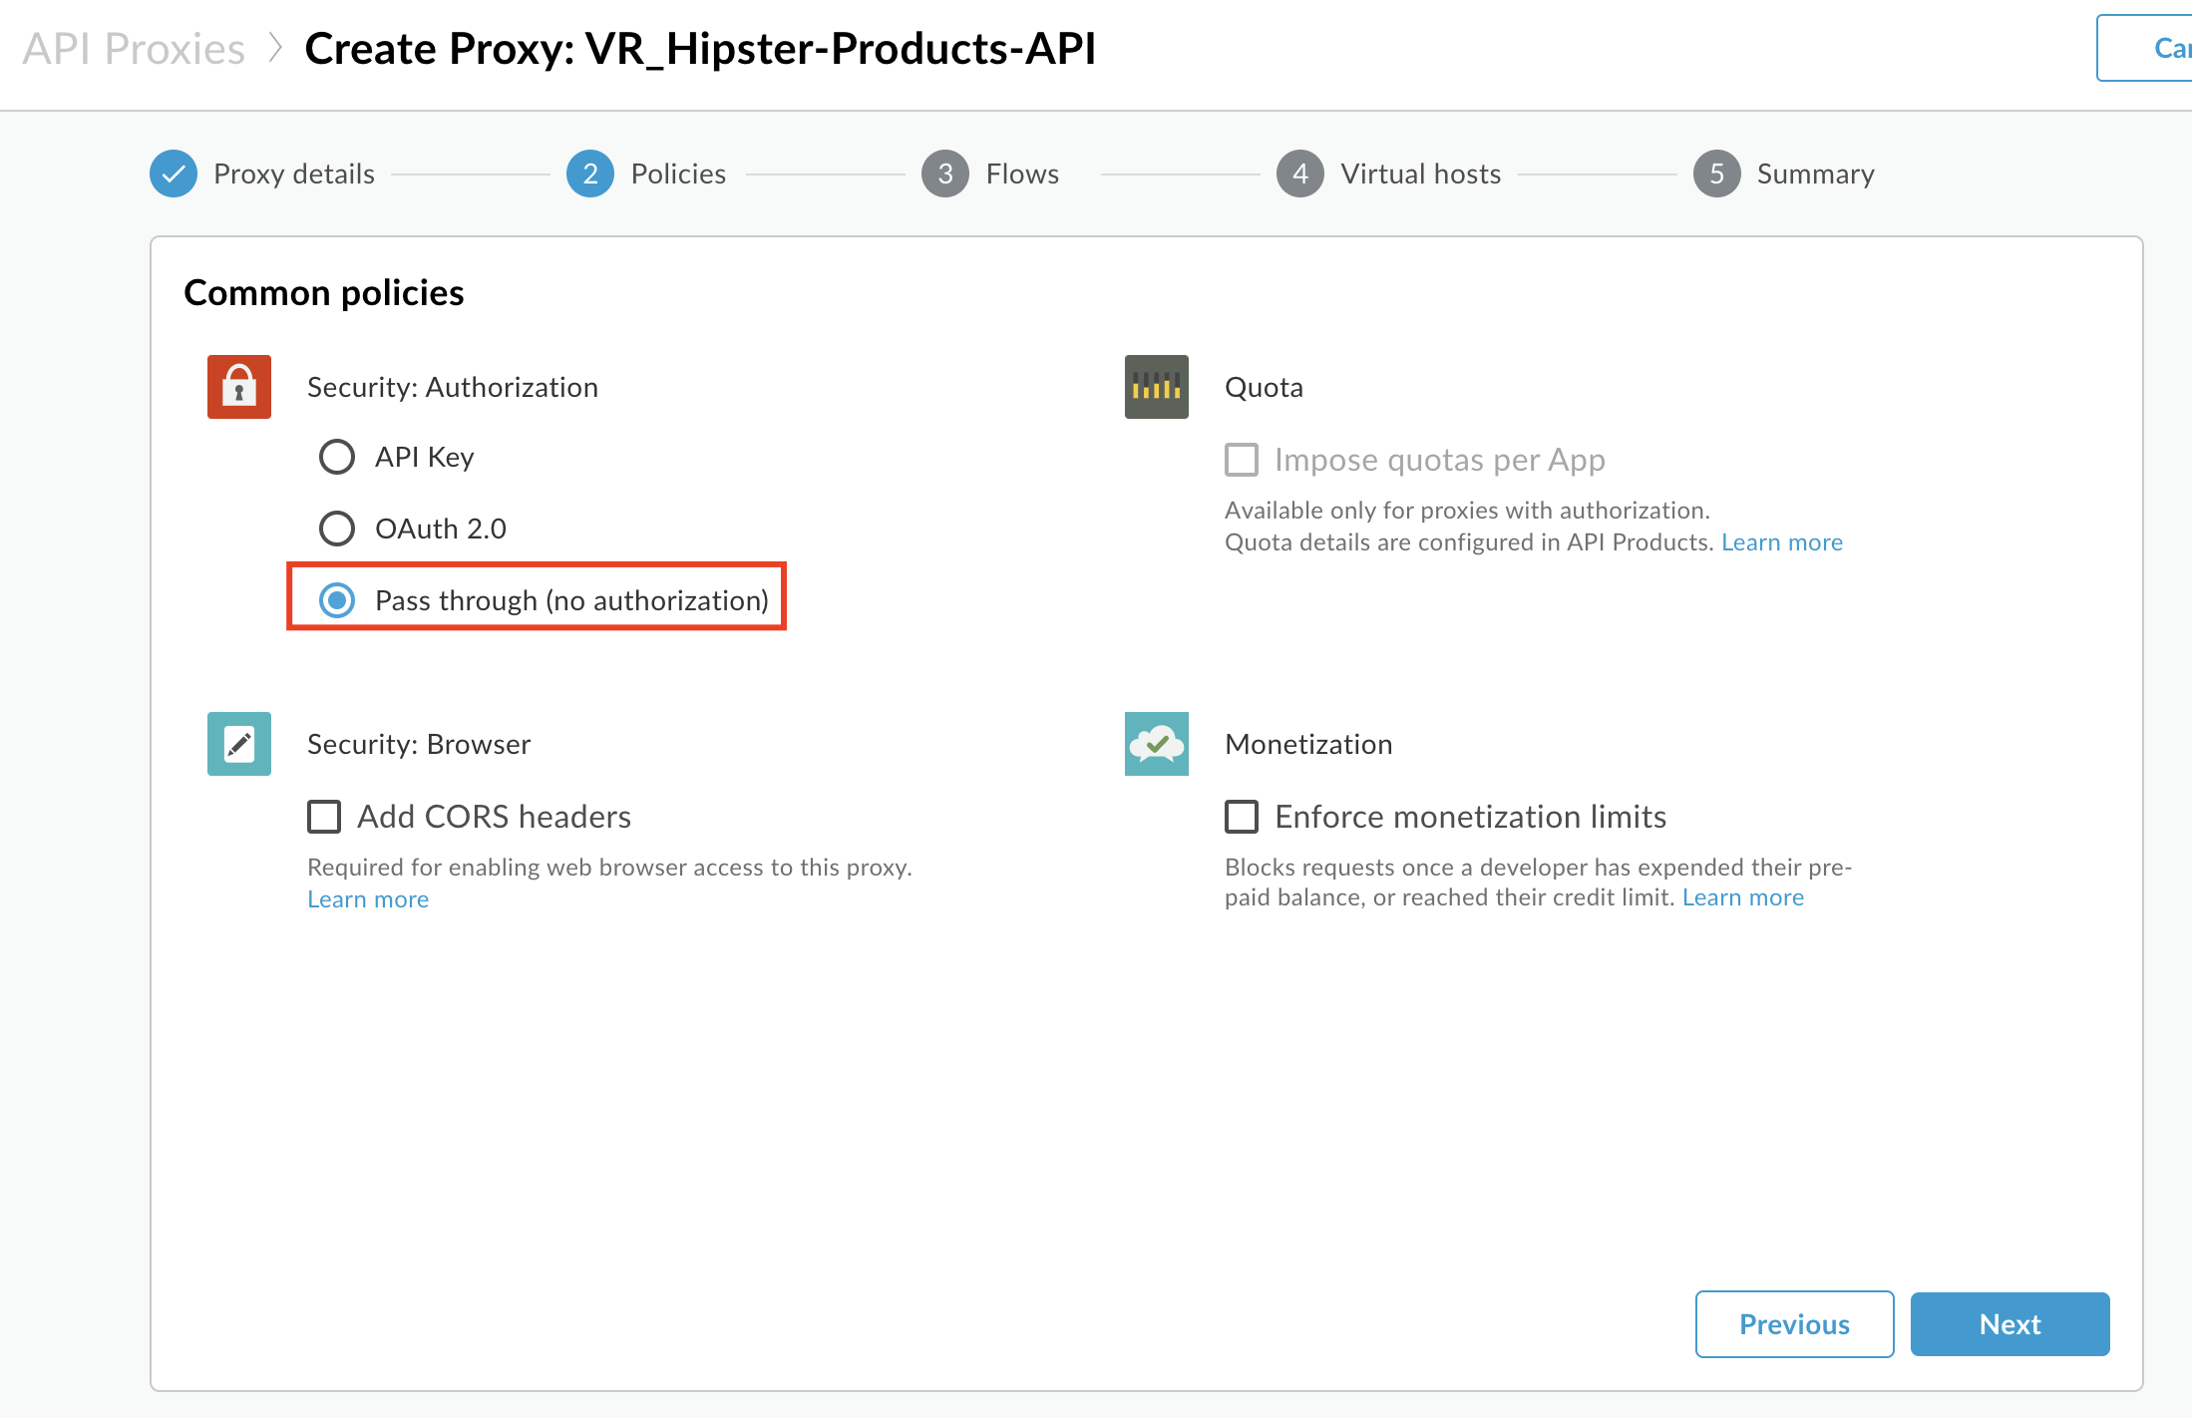Click the step 4 circle for Virtual hosts
The image size is (2192, 1418).
1300,174
